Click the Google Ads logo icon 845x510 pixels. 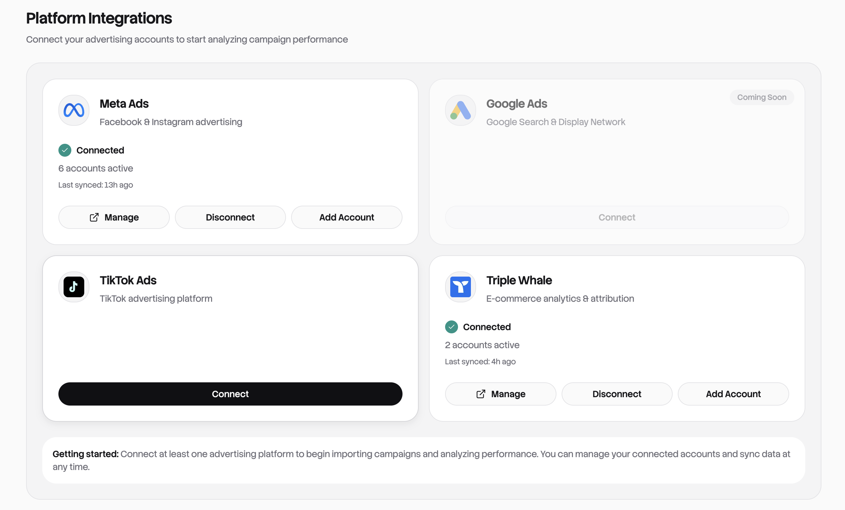point(460,110)
